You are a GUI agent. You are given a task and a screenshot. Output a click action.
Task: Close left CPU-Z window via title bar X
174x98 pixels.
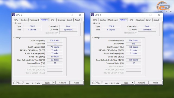(80, 15)
